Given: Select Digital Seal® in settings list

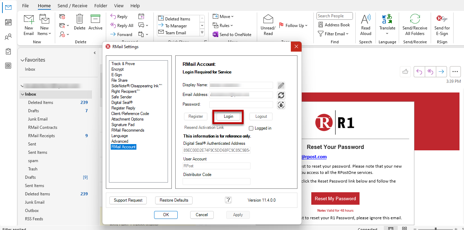Looking at the screenshot, I should (122, 103).
